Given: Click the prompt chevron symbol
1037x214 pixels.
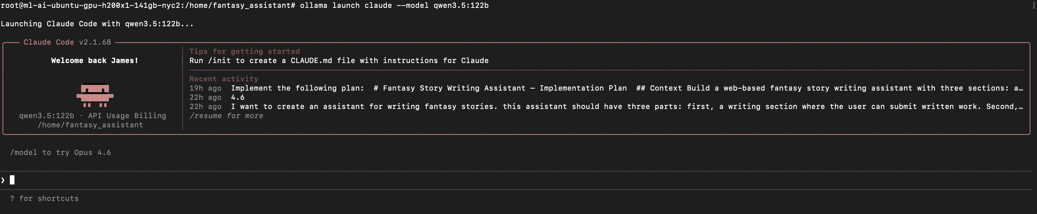Looking at the screenshot, I should point(3,180).
